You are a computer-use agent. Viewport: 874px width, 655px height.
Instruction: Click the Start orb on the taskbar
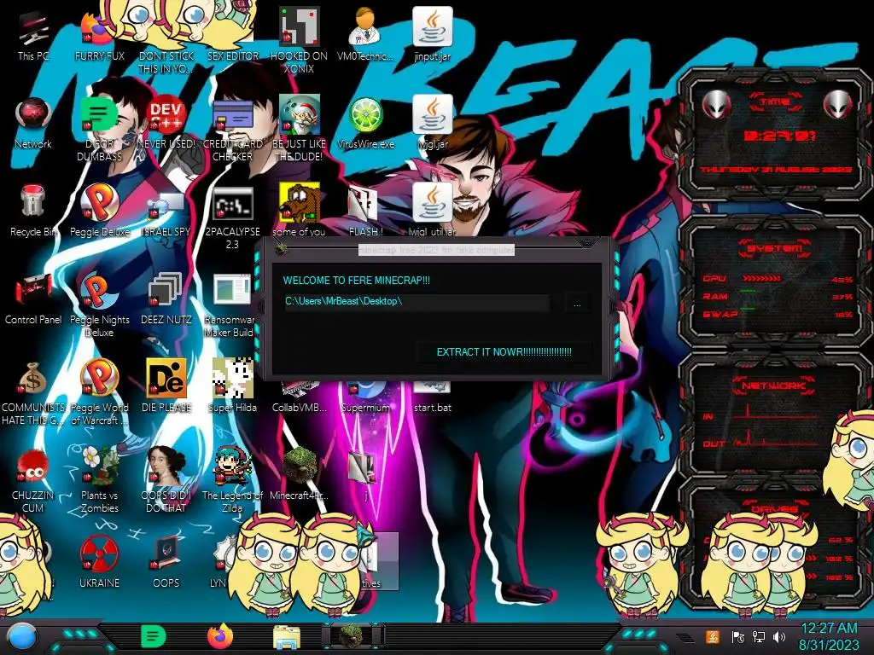(x=23, y=638)
